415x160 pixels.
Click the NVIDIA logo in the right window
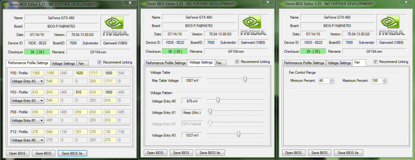392,26
